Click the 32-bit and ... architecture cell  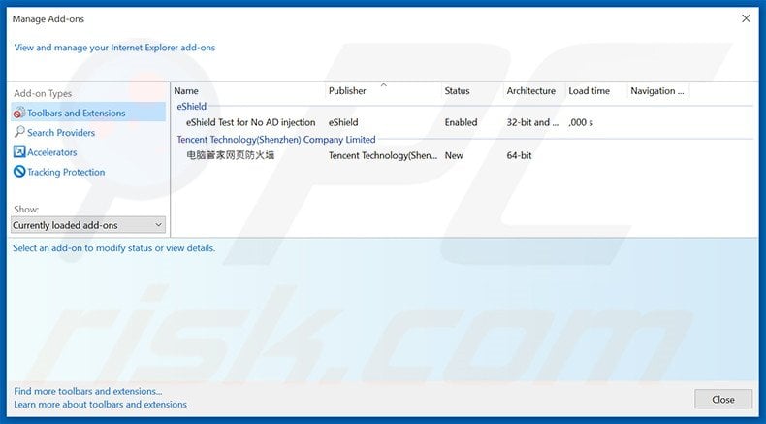coord(532,122)
